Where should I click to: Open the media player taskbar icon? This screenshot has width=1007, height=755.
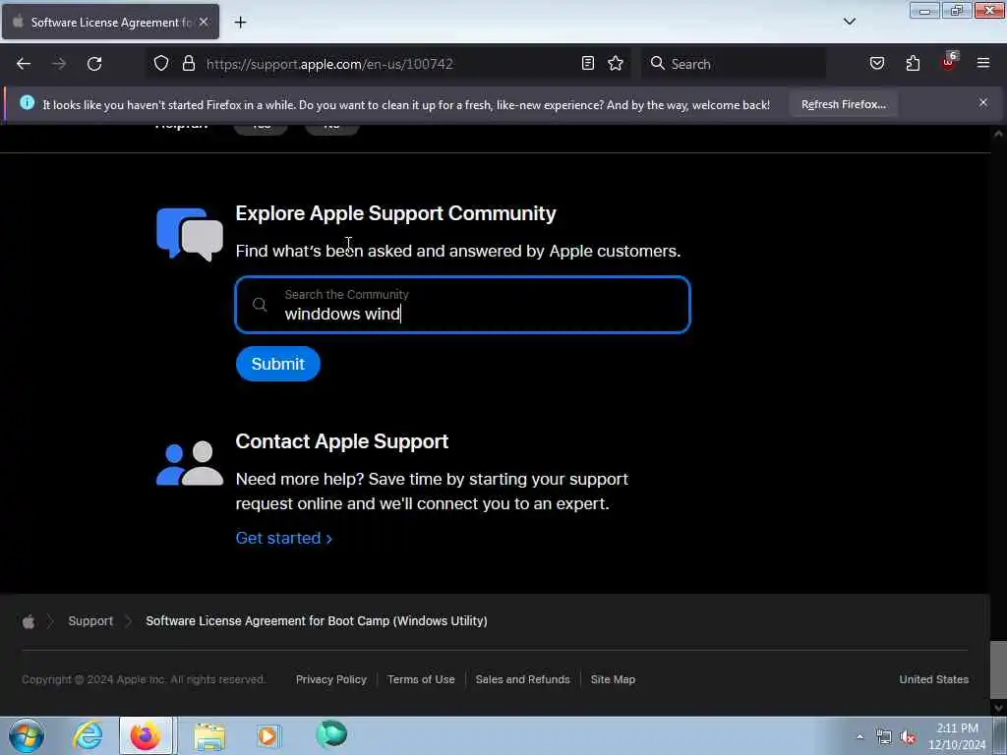click(268, 735)
